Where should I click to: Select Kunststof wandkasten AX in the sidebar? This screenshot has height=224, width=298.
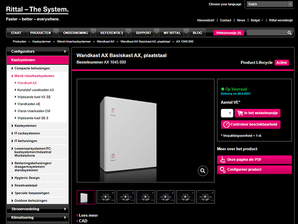[x=36, y=90]
